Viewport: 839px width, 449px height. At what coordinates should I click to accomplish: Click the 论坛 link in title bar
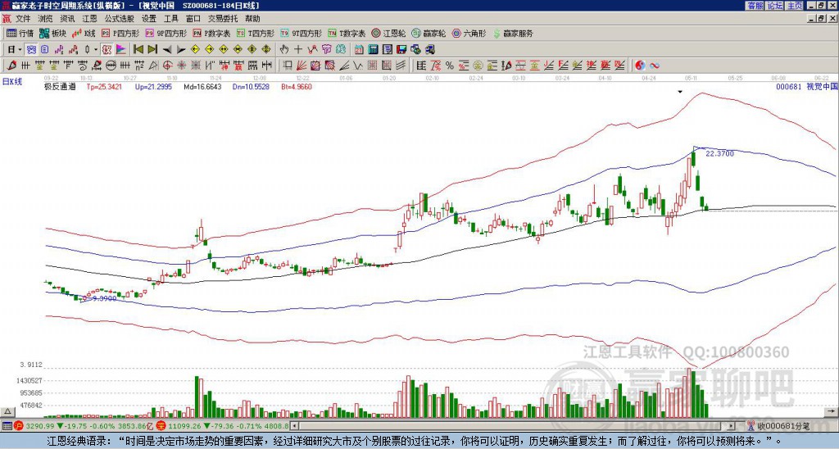[774, 6]
